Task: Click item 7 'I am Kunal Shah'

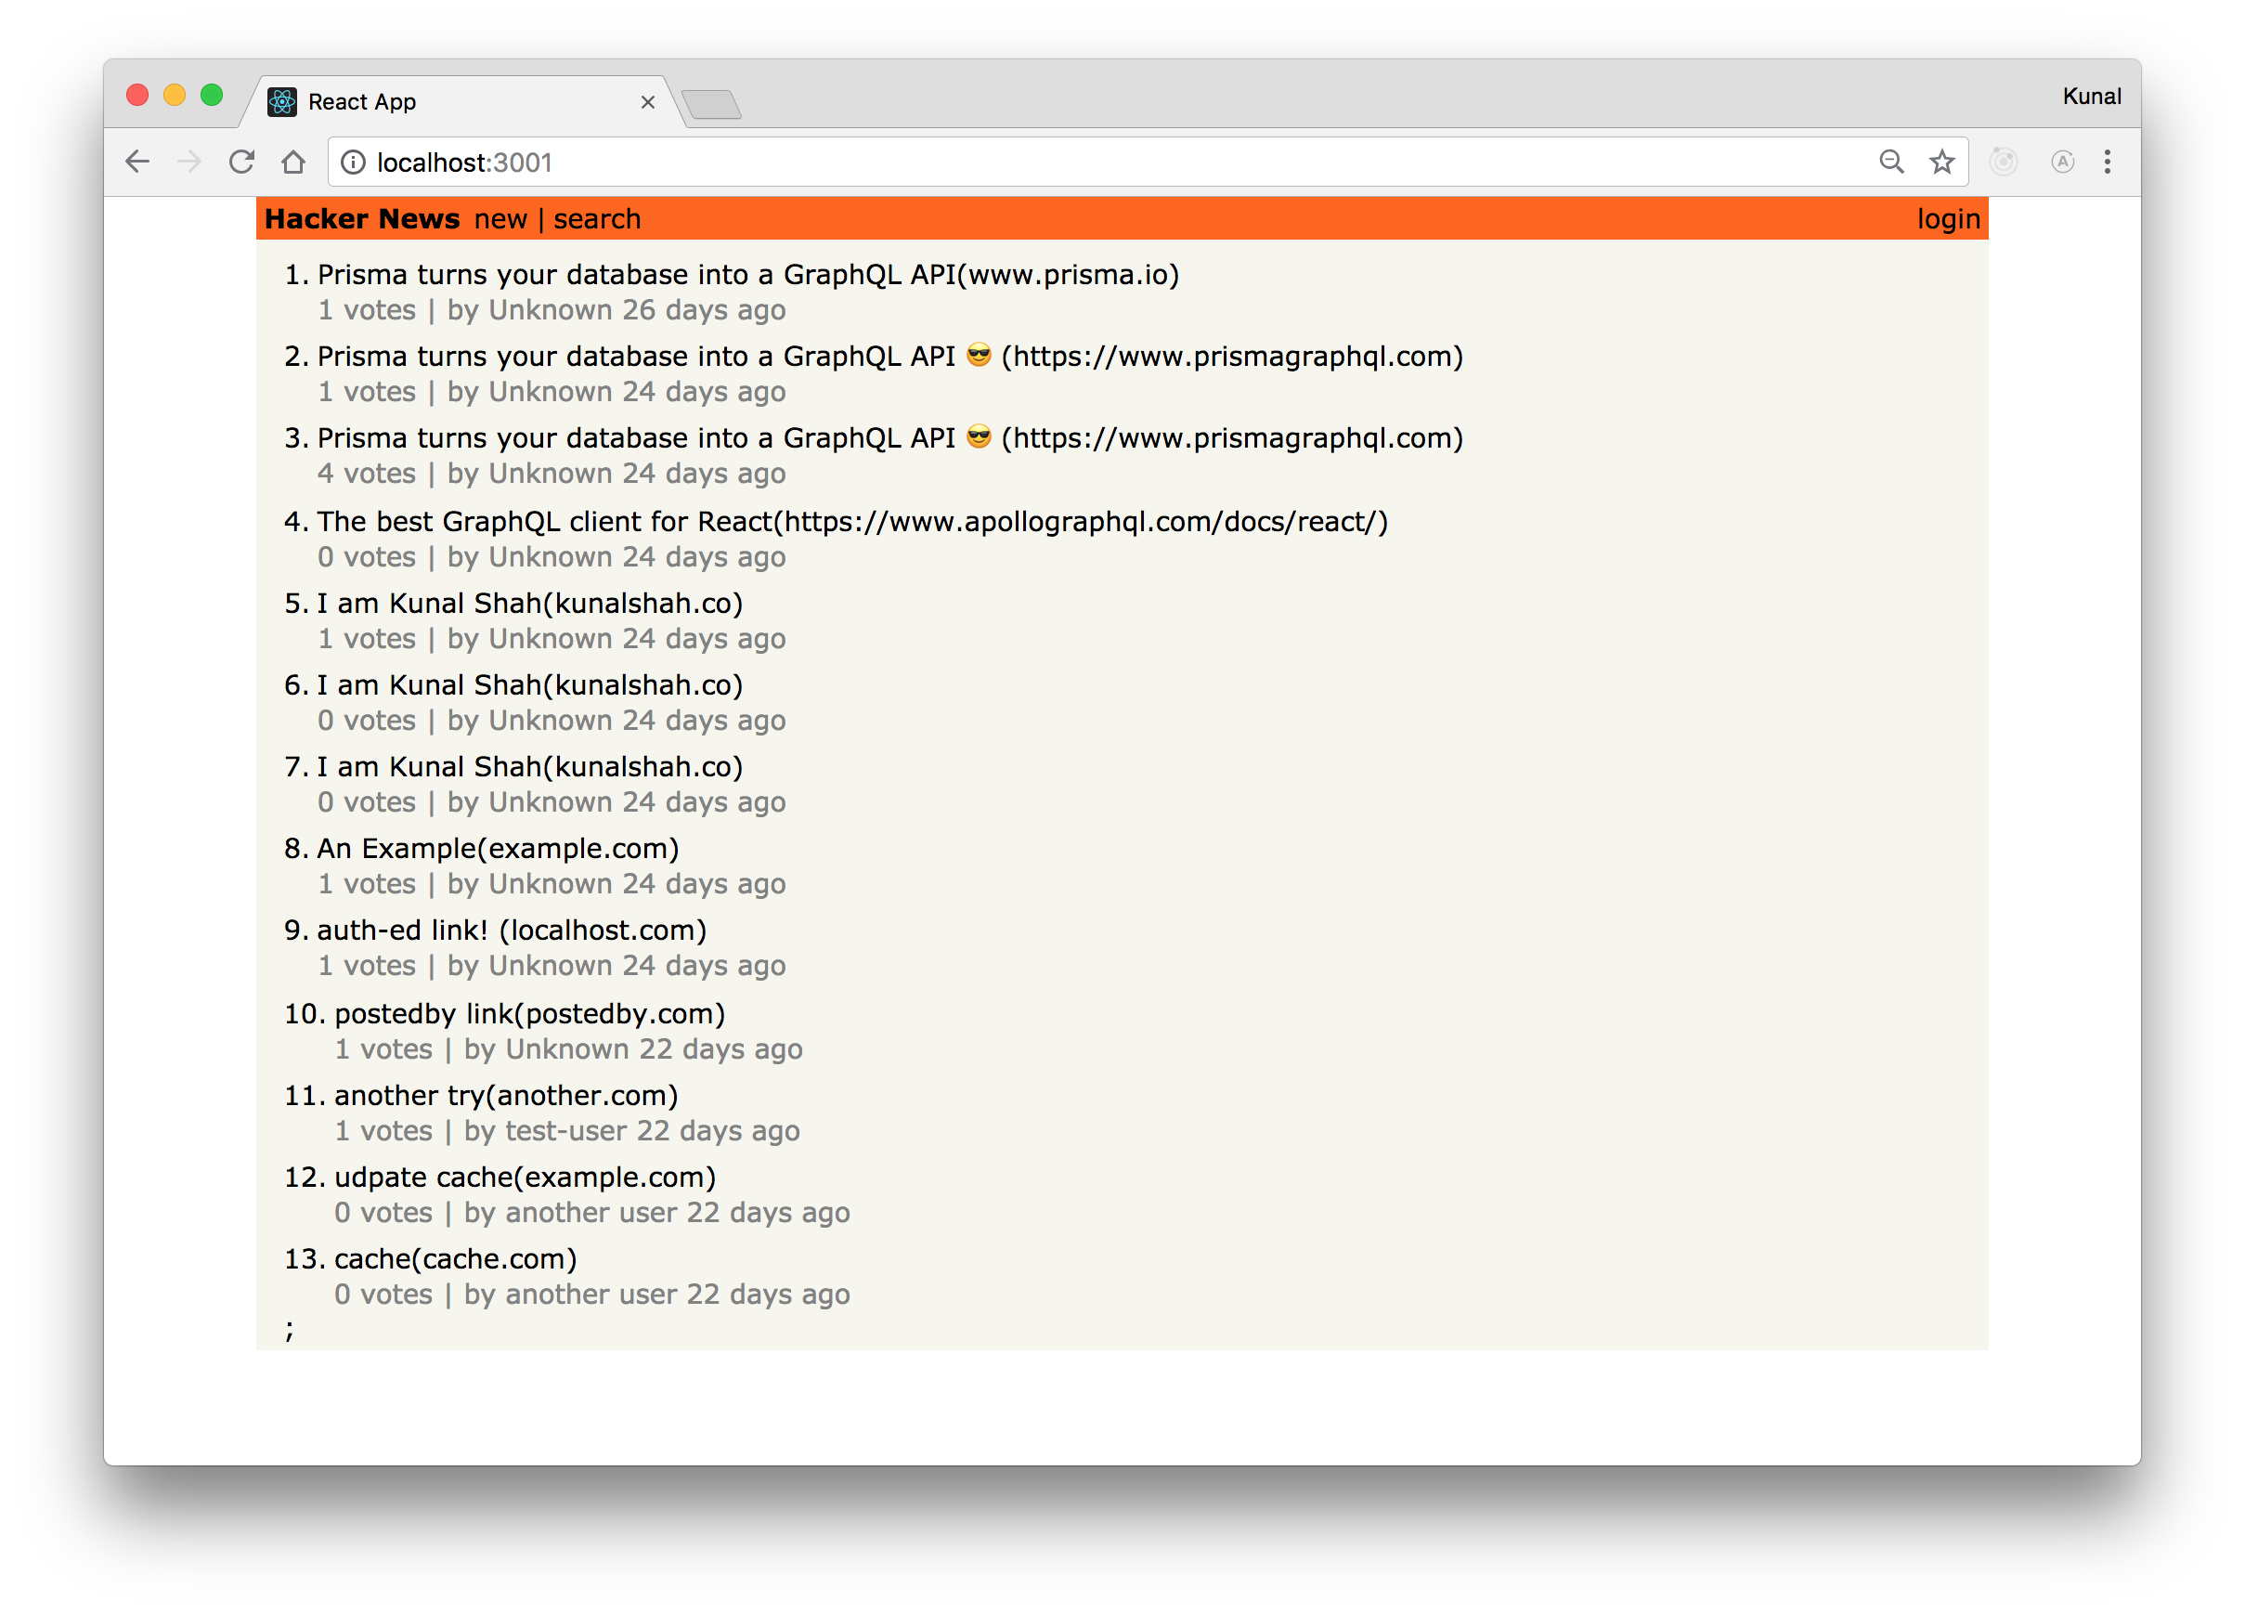Action: click(x=529, y=767)
